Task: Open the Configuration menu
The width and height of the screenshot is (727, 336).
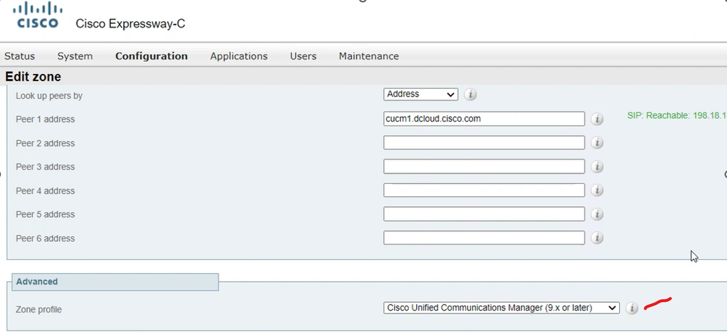Action: 152,56
